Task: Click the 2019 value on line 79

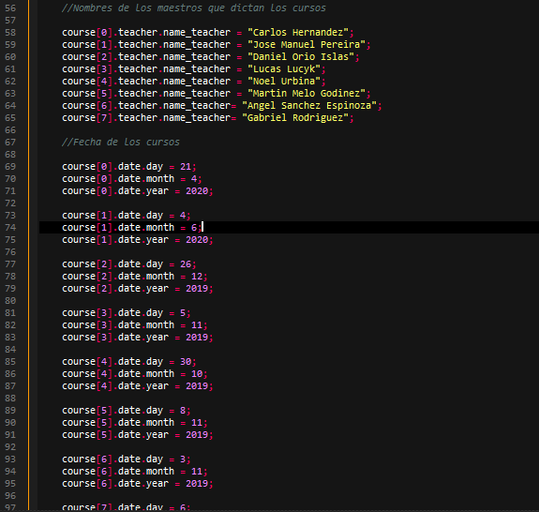Action: (197, 289)
